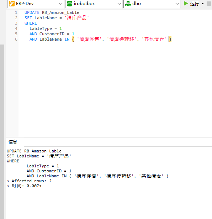Click the ERP-Dev connection icon
Viewport: 212px width, 219px height.
(12, 4)
